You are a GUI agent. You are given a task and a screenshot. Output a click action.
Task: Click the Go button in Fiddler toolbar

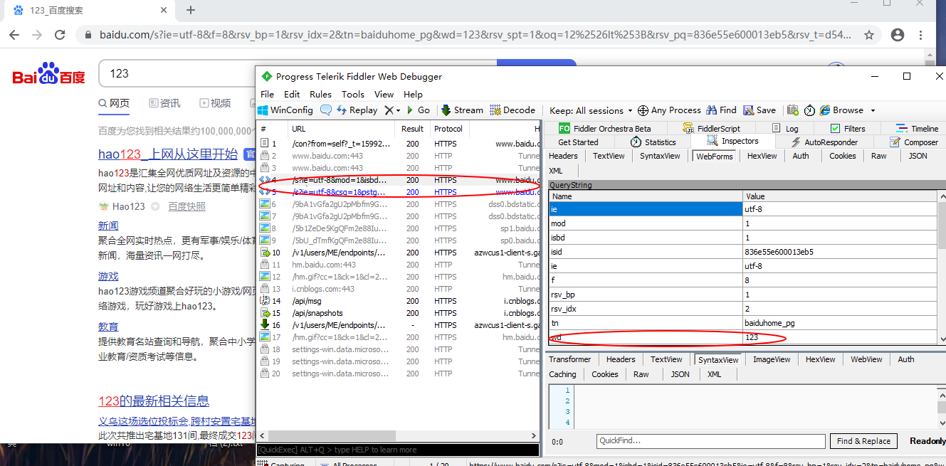[419, 110]
